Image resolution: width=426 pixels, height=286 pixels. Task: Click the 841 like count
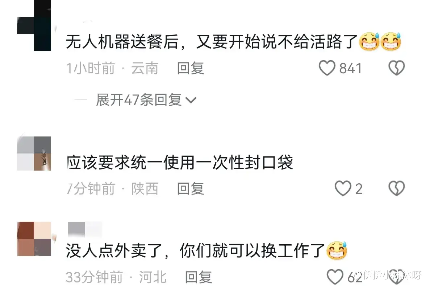click(351, 68)
